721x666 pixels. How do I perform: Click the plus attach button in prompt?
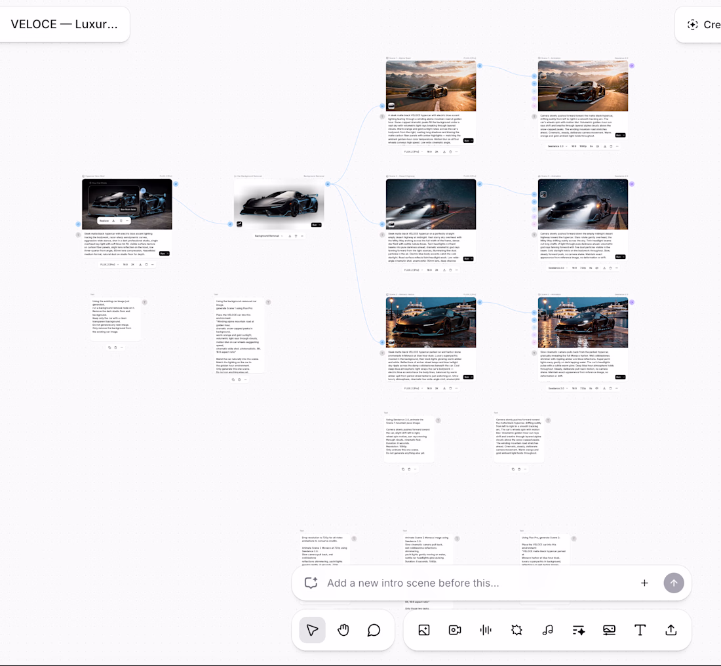644,583
